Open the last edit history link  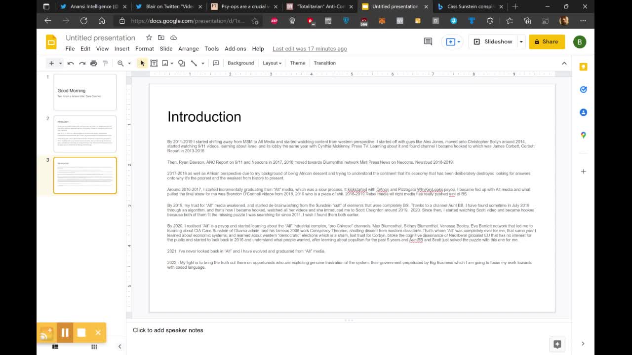(310, 49)
